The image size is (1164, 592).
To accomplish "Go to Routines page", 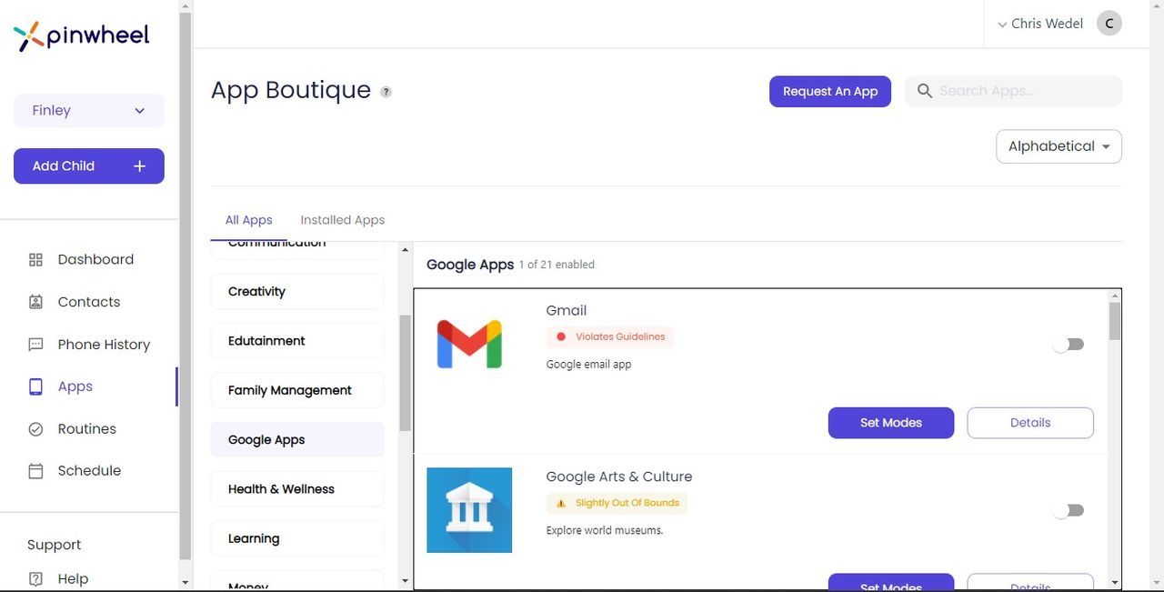I will 87,429.
